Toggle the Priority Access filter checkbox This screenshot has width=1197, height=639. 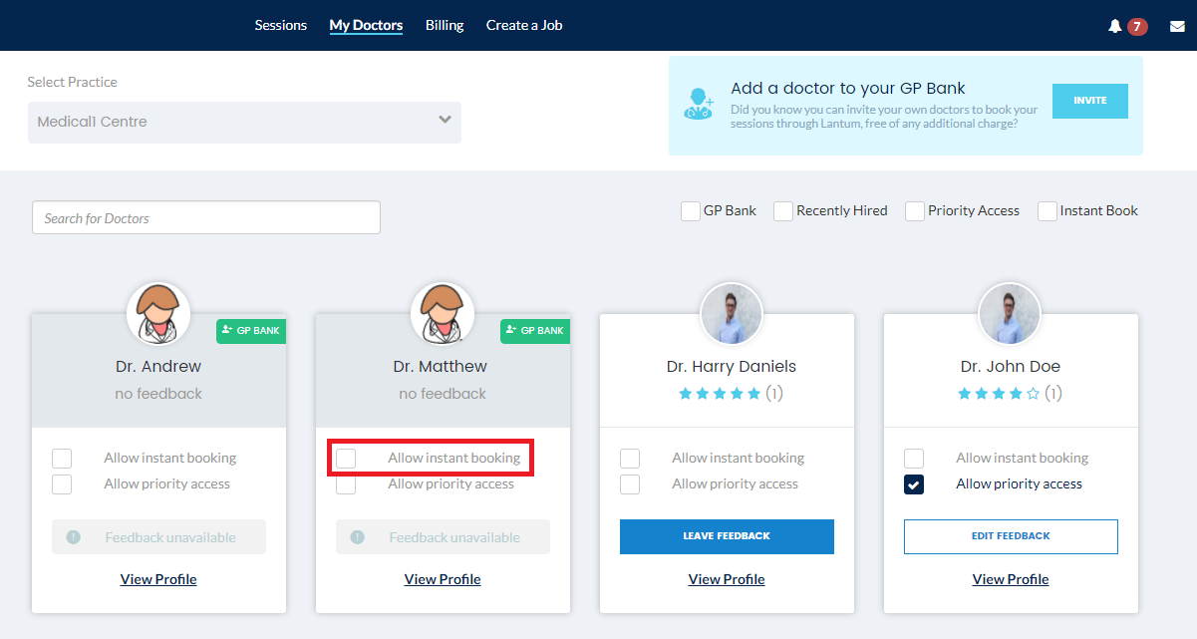(915, 211)
